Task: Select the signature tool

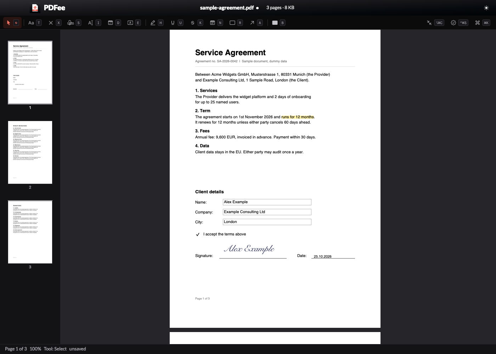Action: point(74,23)
